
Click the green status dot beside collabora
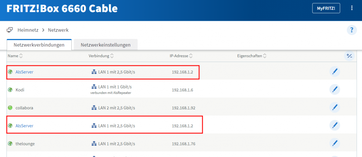10,108
